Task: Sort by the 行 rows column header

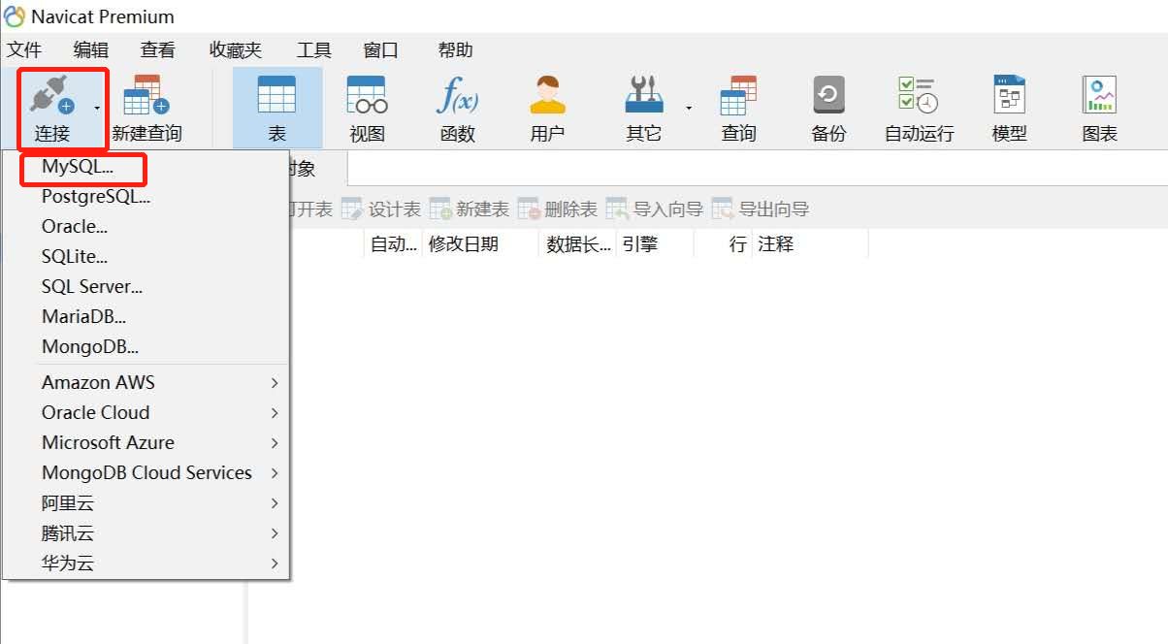Action: tap(723, 244)
